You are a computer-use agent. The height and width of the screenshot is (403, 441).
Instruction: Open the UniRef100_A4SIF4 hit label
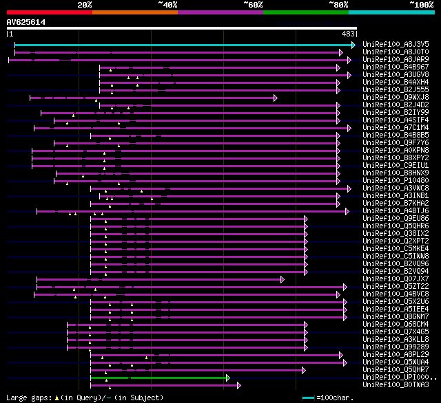point(396,120)
